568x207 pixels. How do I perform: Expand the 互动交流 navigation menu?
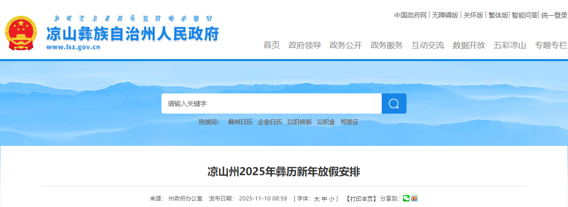tap(427, 45)
